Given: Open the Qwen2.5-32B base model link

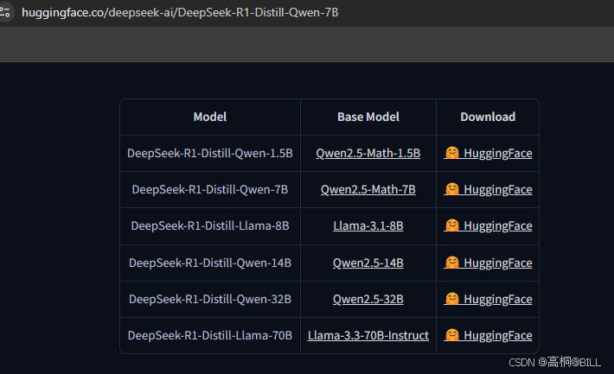Looking at the screenshot, I should (368, 299).
